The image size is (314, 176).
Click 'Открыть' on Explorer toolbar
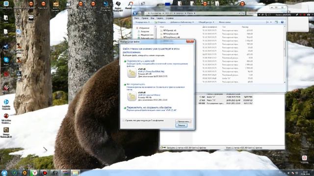(160, 22)
